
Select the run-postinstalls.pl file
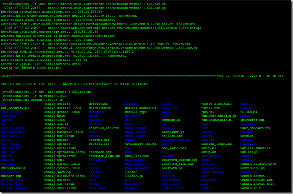(219, 116)
